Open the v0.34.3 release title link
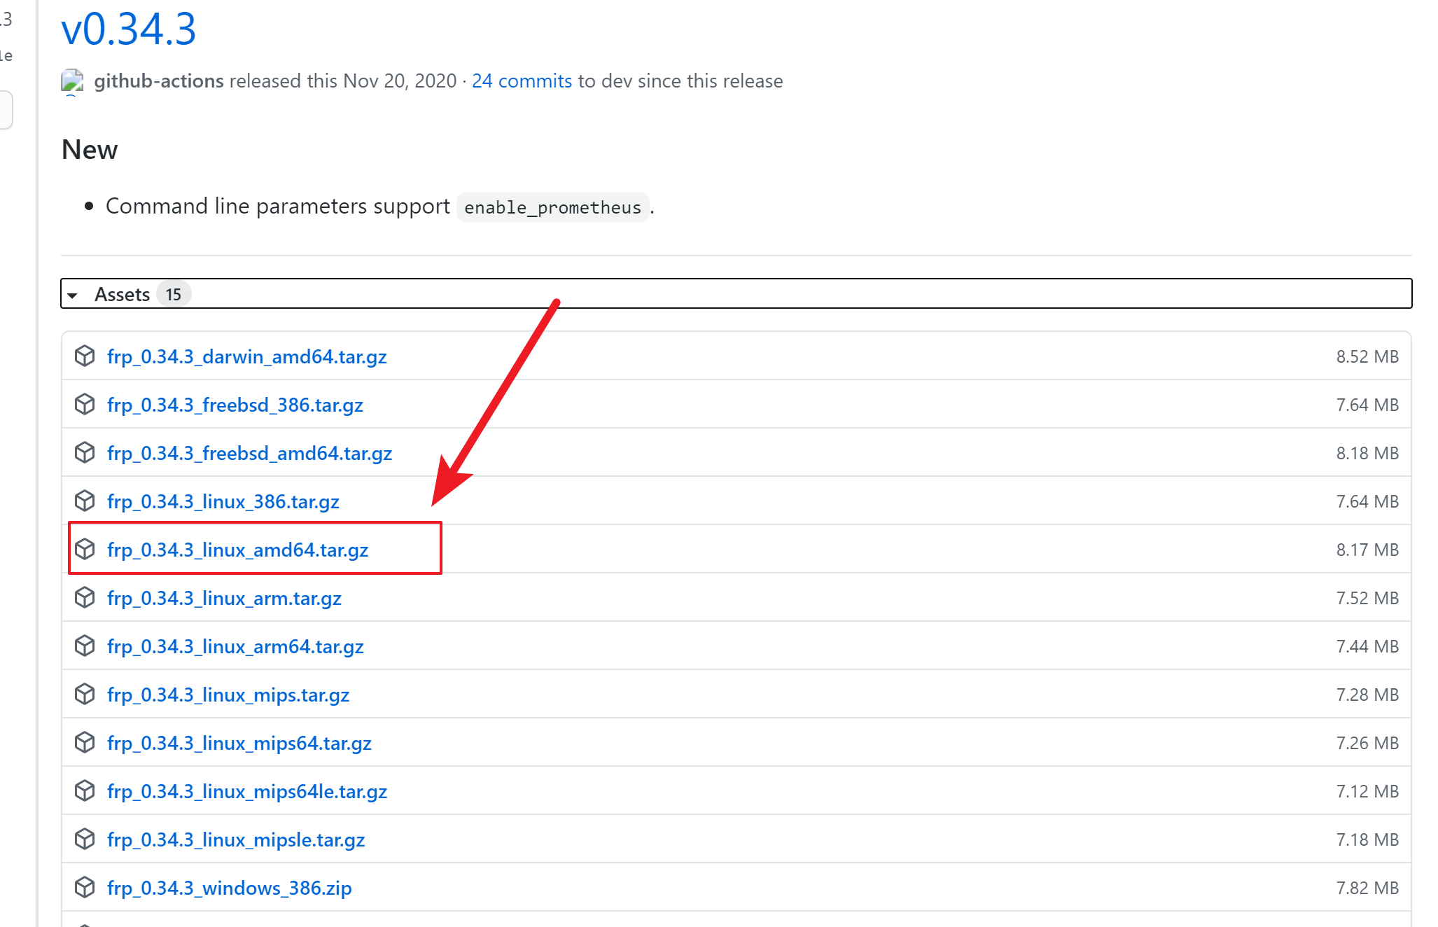The image size is (1438, 927). coord(129,29)
